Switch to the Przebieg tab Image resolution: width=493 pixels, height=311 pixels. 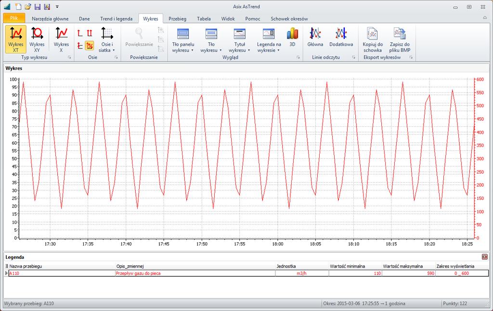click(177, 19)
